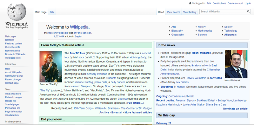This screenshot has width=254, height=125.
Task: Click the Log in link
Action: (248, 3)
